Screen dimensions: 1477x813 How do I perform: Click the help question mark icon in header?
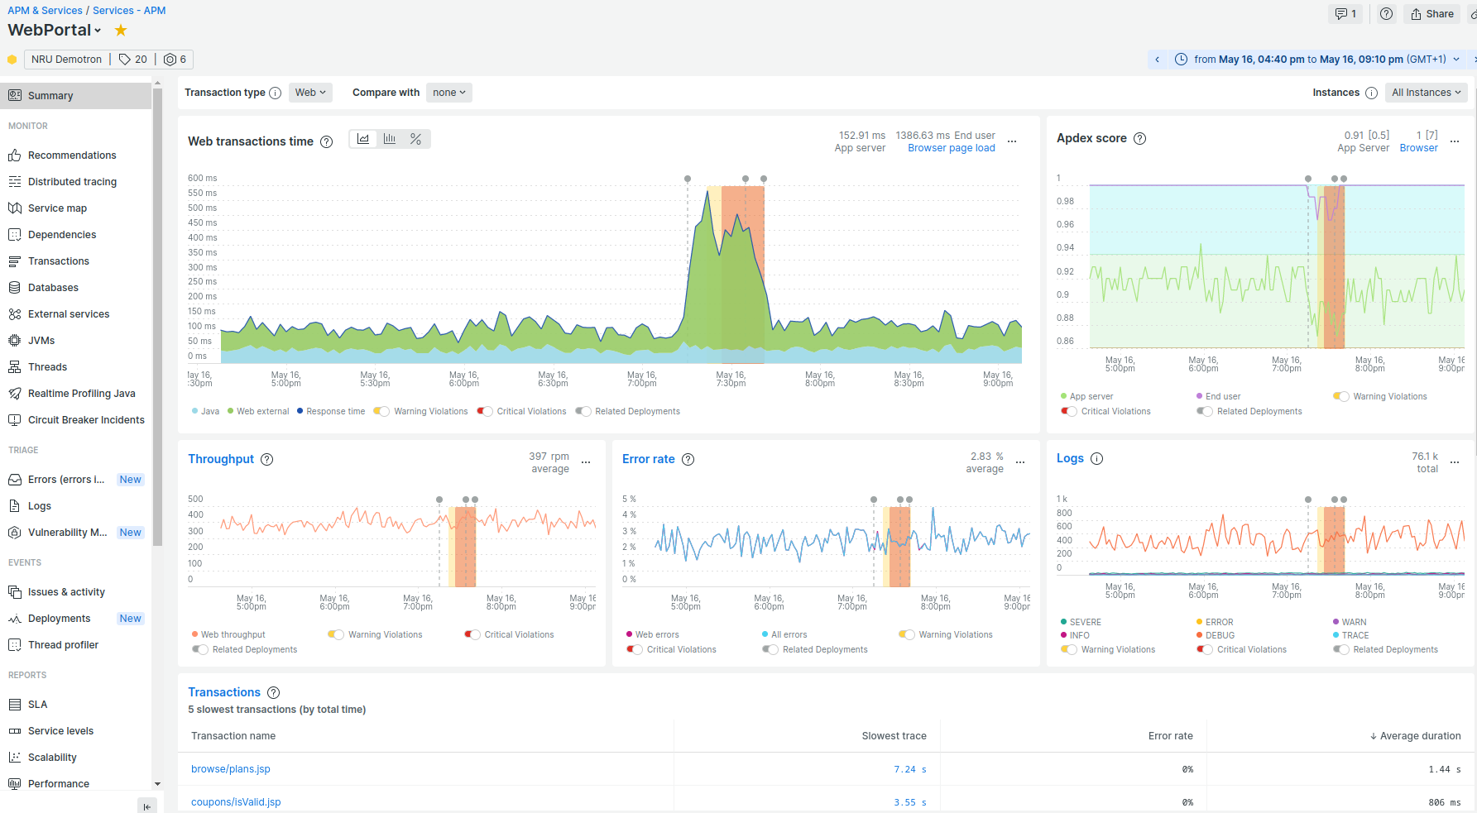click(x=1387, y=14)
